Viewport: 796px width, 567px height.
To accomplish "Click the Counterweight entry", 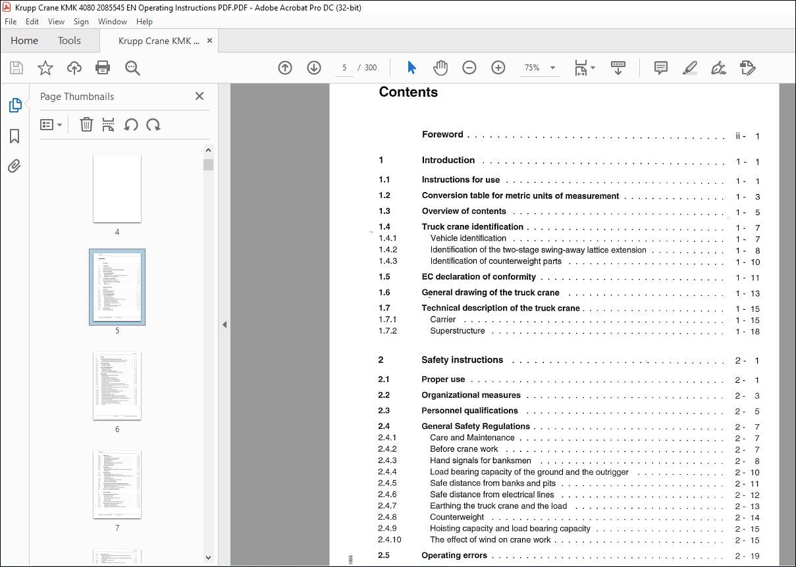I will point(457,517).
